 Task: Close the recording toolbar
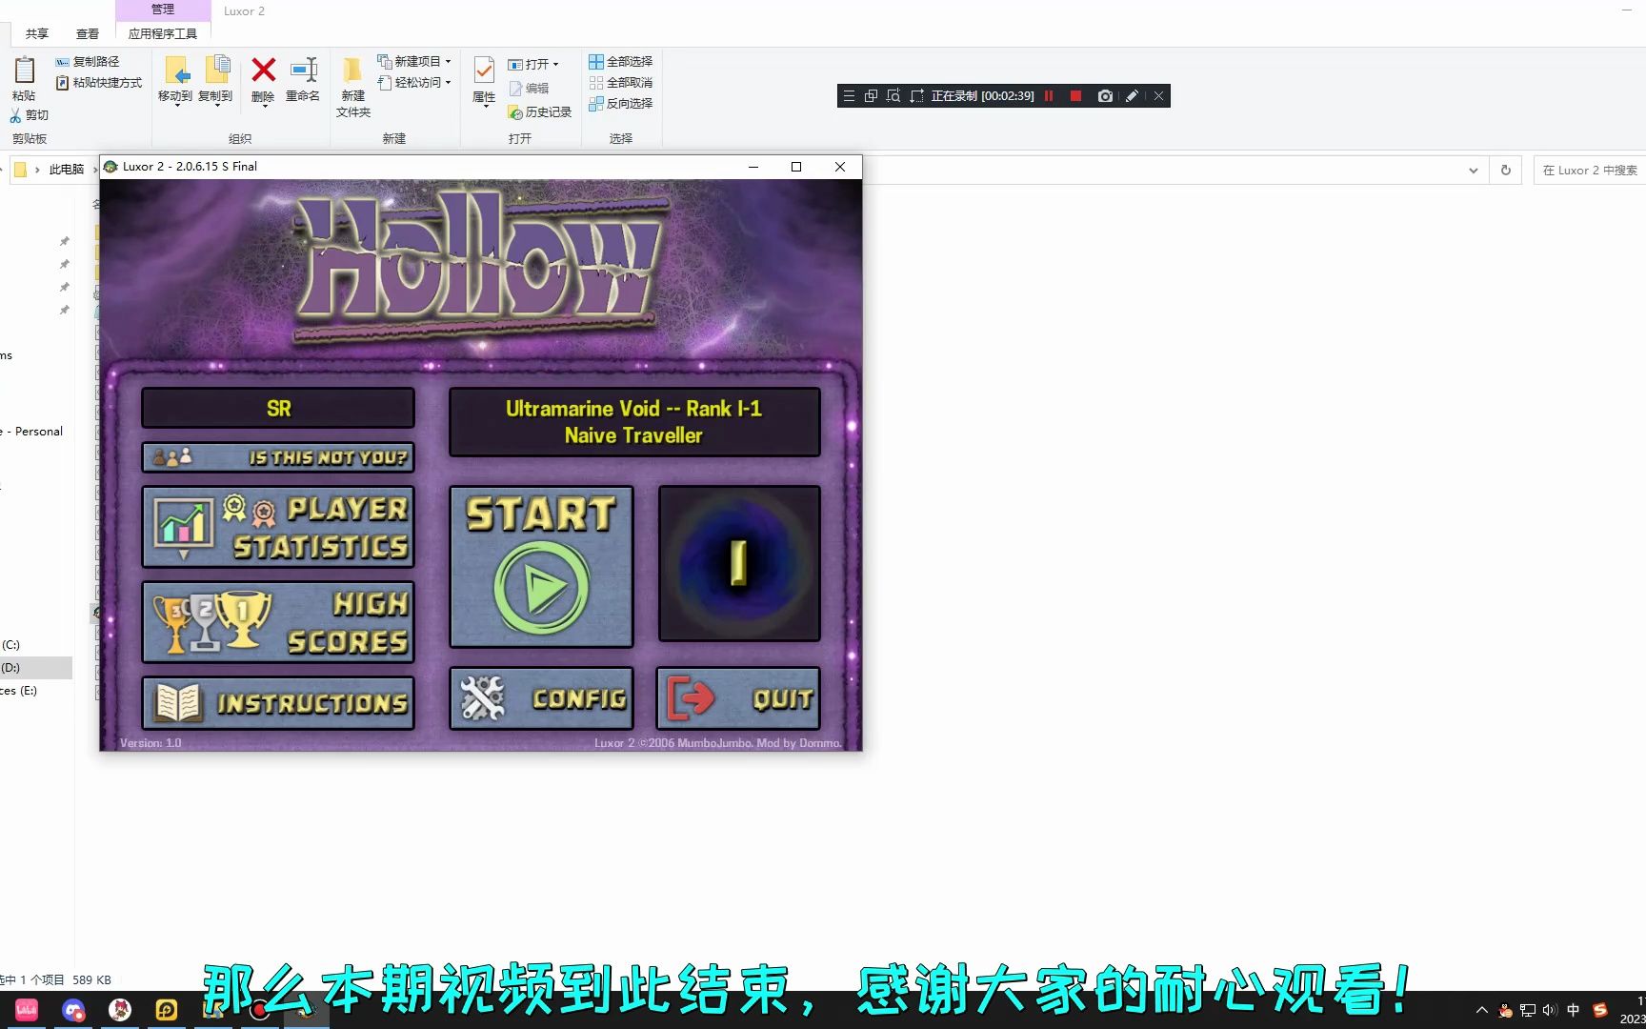(1158, 96)
